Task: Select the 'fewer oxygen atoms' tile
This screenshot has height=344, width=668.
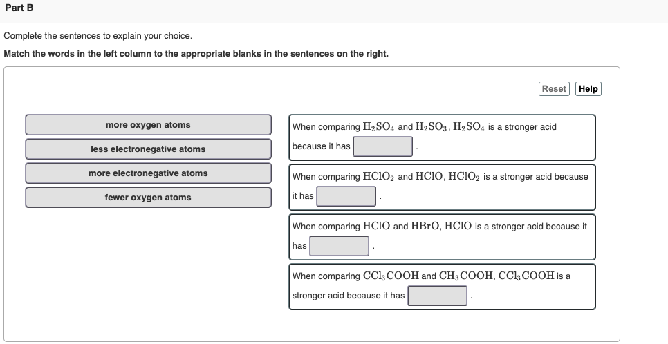Action: pyautogui.click(x=148, y=198)
